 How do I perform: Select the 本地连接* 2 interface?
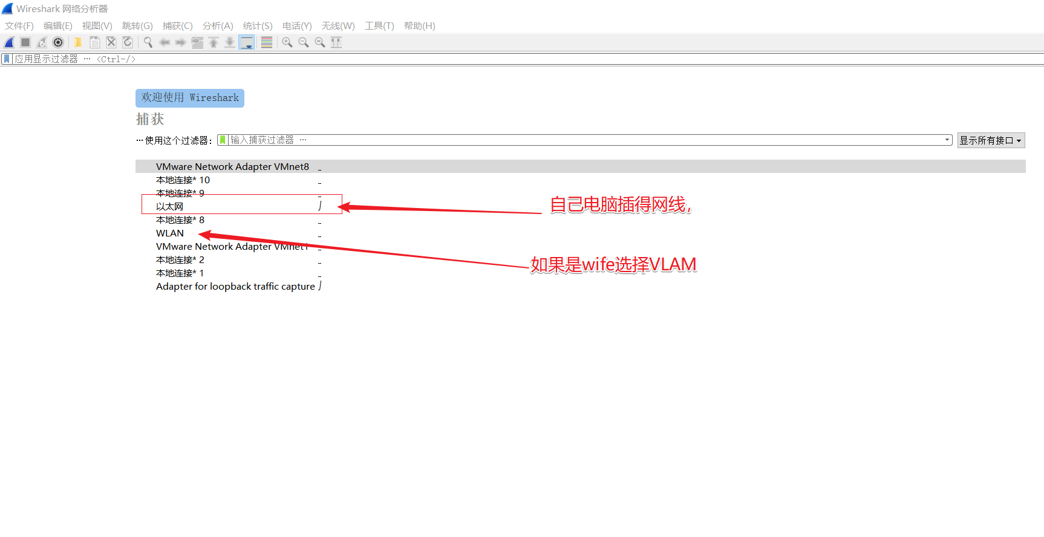(x=581, y=259)
